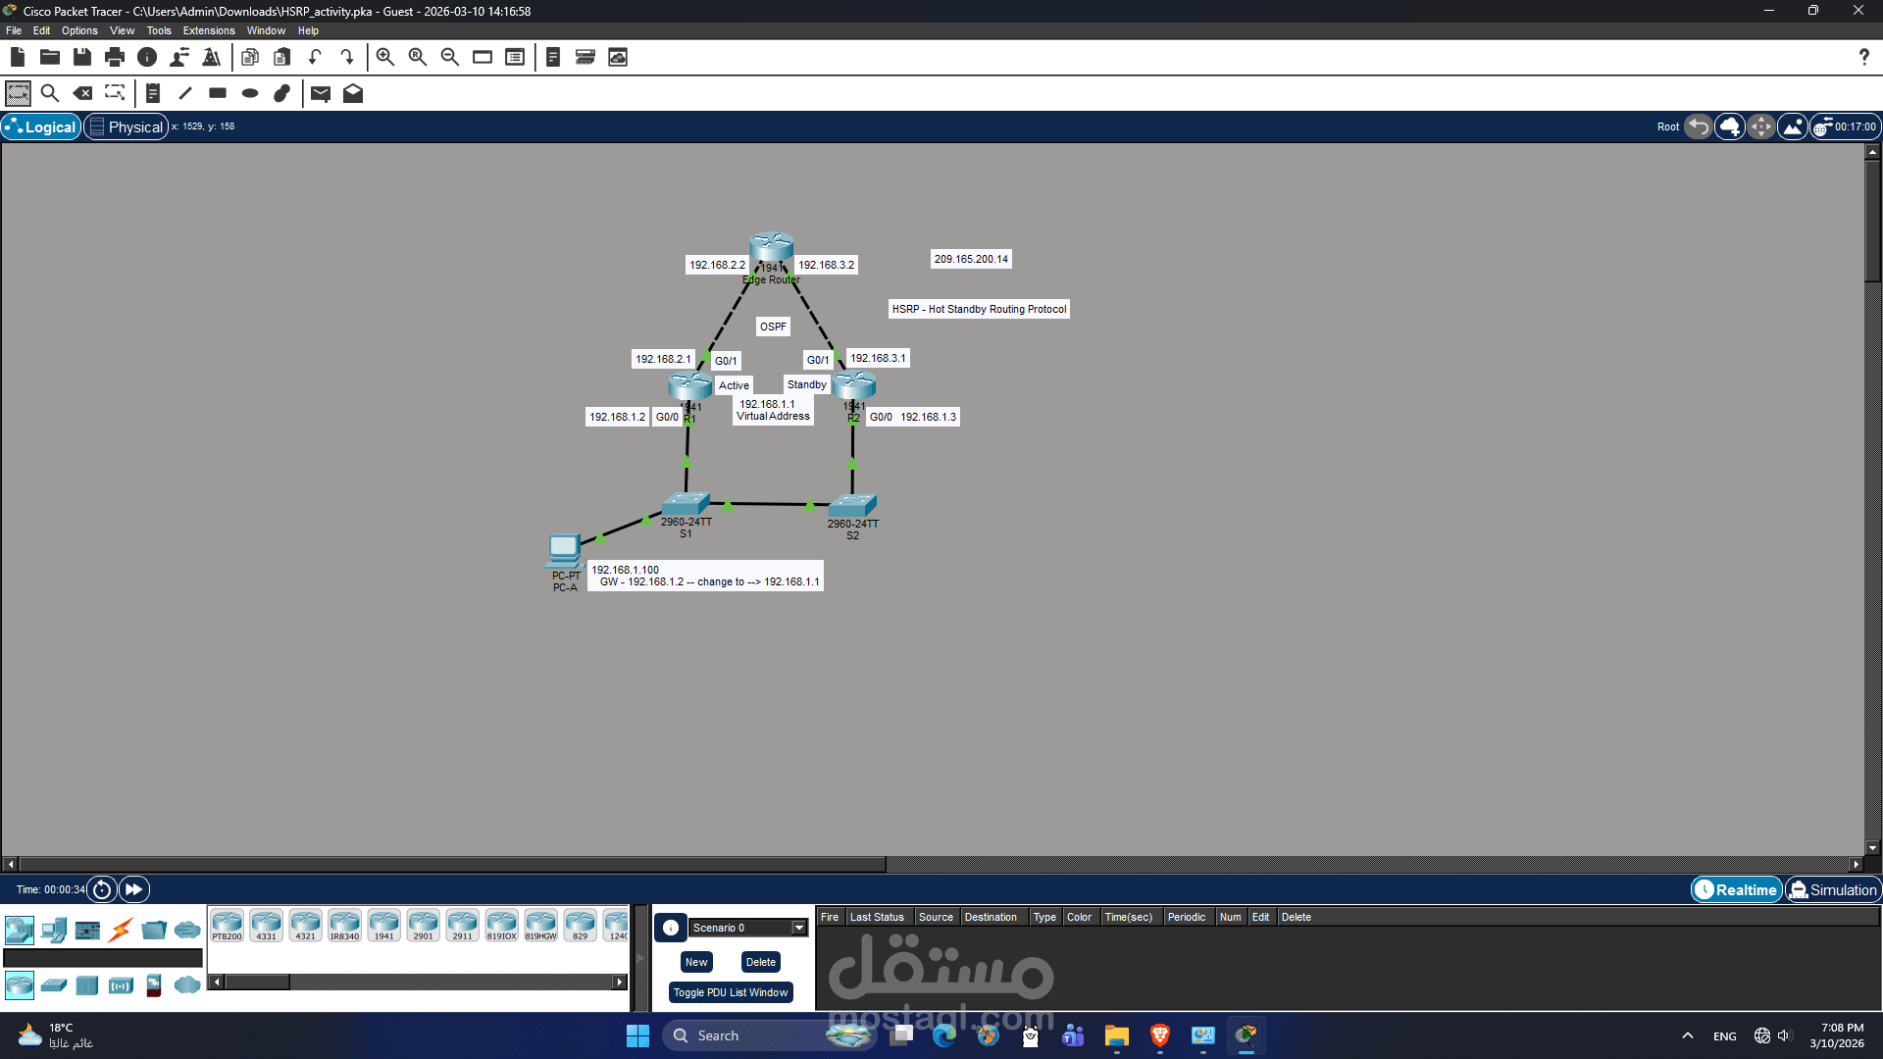Screen dimensions: 1883x1059
Task: Switch to the Physical workspace view
Action: pyautogui.click(x=127, y=126)
